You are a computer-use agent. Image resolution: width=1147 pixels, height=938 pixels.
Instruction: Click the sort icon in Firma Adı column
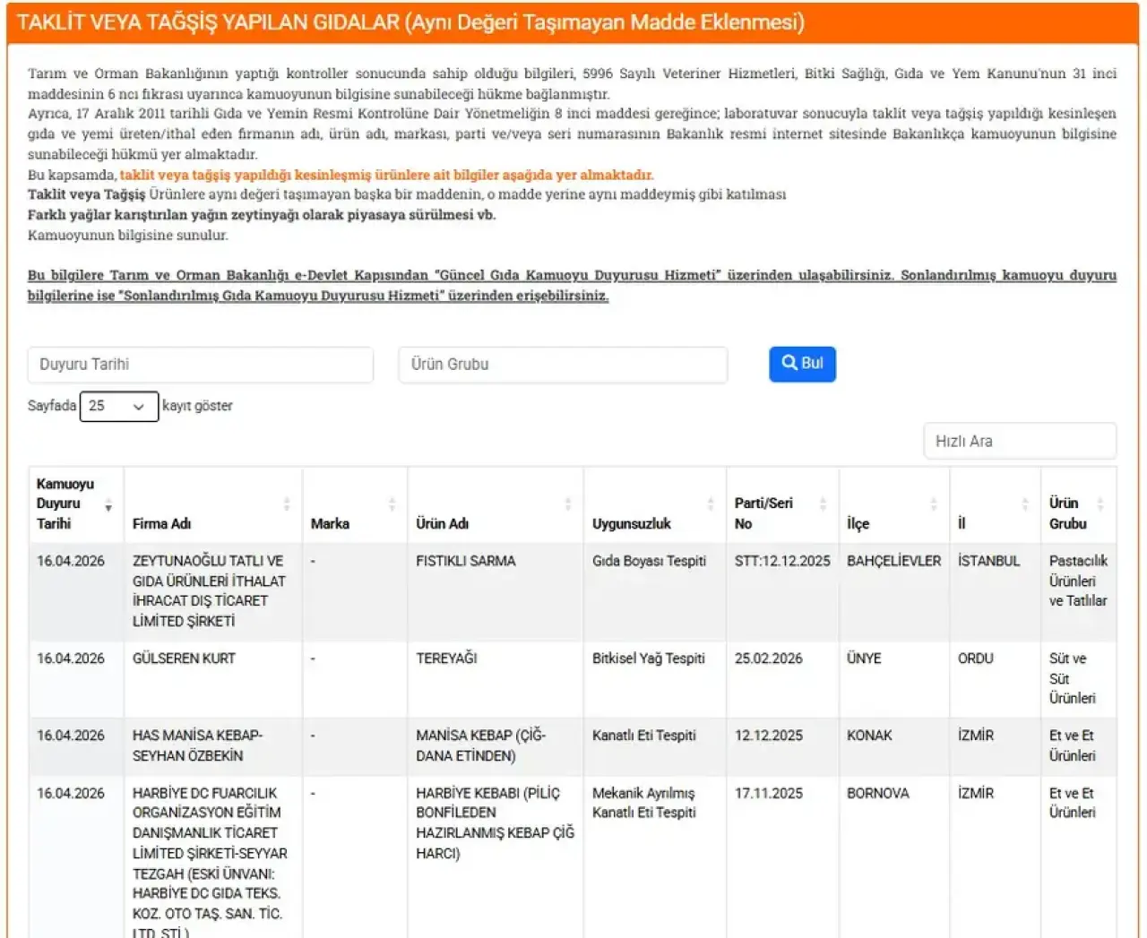point(287,505)
